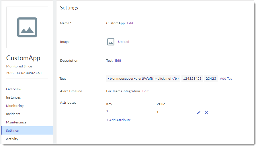Open the Overview menu item
Image resolution: width=258 pixels, height=148 pixels.
tap(14, 89)
